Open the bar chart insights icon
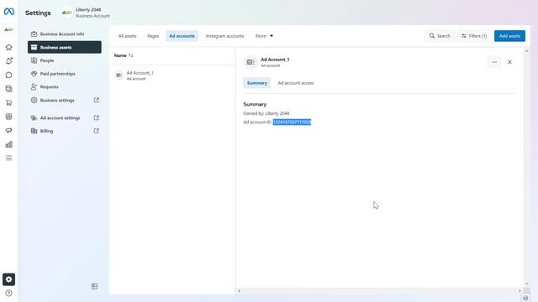This screenshot has height=302, width=538. [9, 144]
